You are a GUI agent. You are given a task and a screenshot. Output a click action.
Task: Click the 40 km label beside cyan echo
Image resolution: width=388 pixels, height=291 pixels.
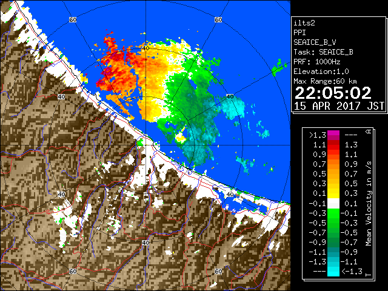[x=230, y=96]
